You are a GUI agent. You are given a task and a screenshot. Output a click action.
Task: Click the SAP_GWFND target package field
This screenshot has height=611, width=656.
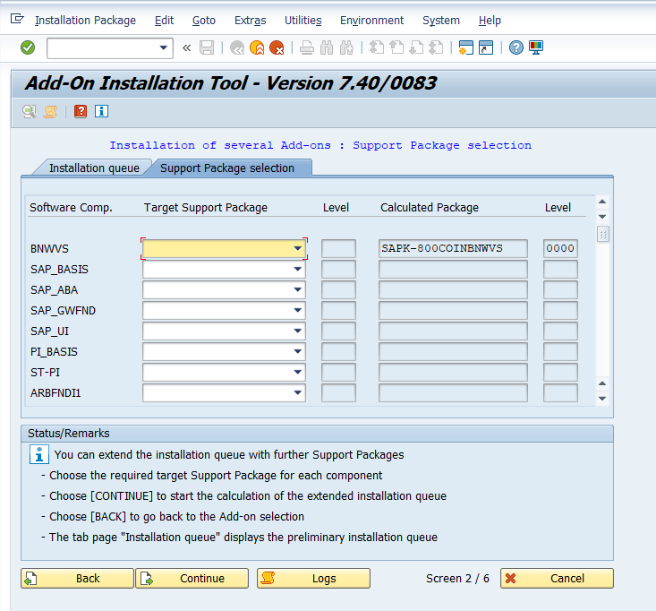point(217,311)
